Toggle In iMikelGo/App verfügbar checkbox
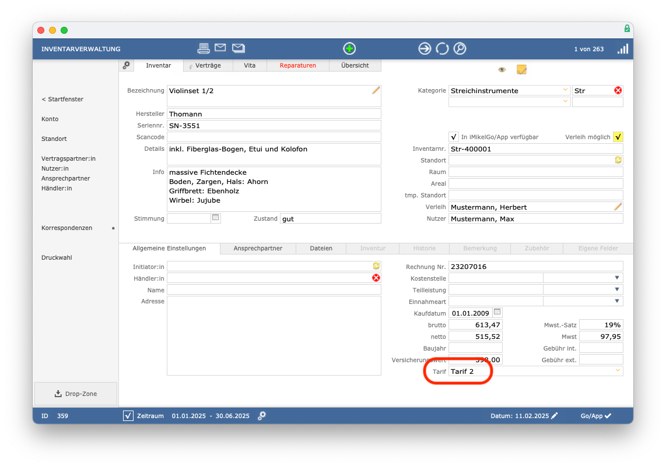Screen dimensions: 666x467 (454, 137)
